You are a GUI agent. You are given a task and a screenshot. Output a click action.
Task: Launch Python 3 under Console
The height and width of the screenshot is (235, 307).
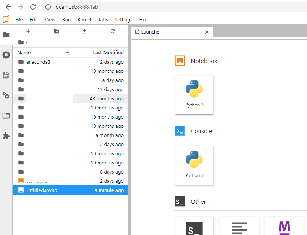pyautogui.click(x=194, y=166)
